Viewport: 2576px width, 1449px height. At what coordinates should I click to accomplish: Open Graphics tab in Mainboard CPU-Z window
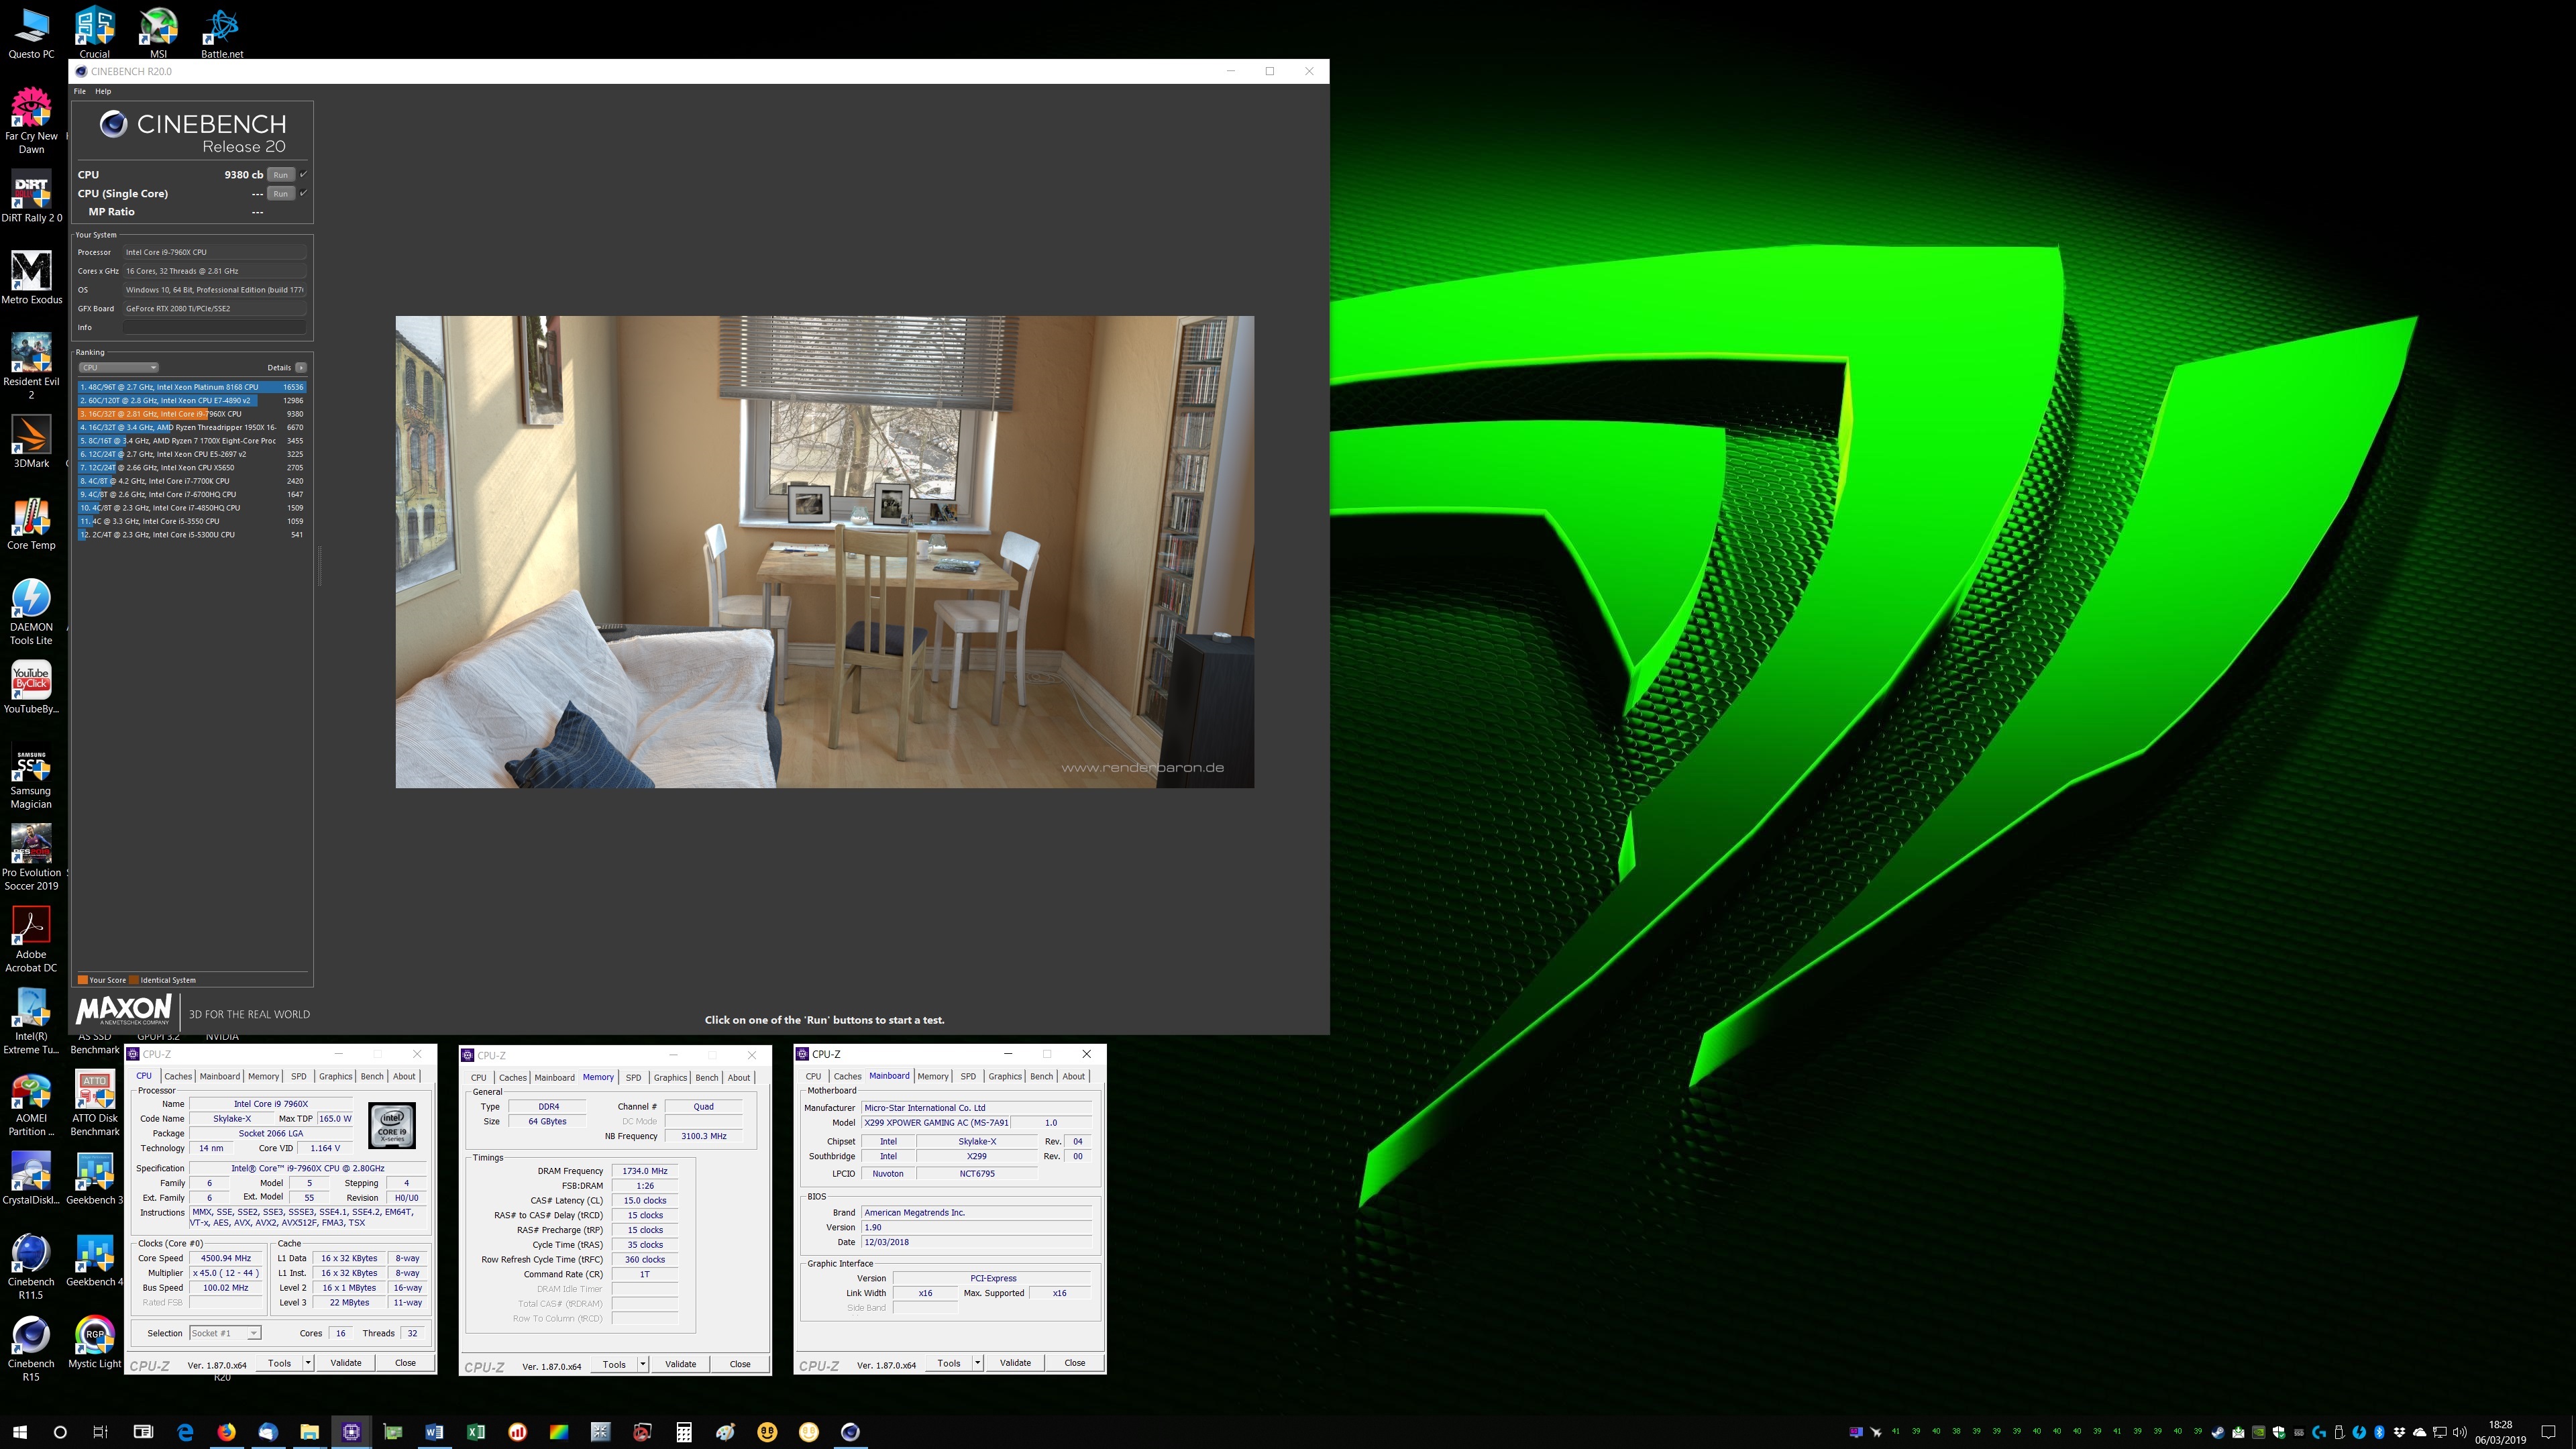pos(1005,1077)
